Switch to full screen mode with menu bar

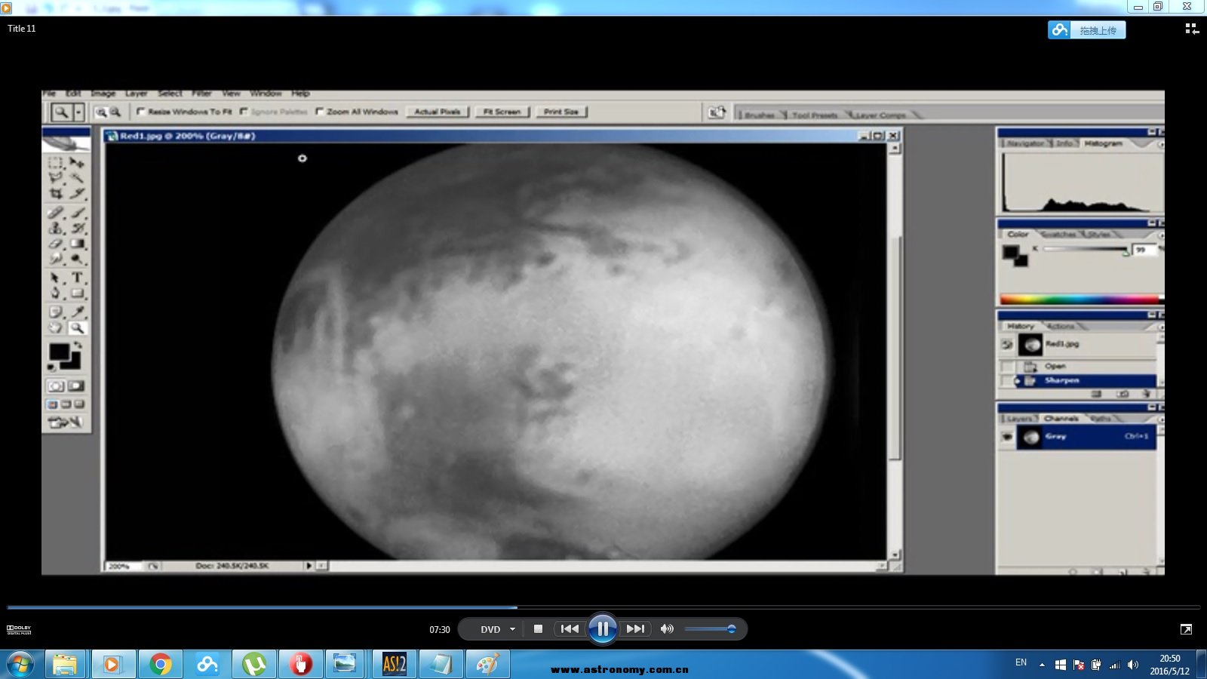66,404
